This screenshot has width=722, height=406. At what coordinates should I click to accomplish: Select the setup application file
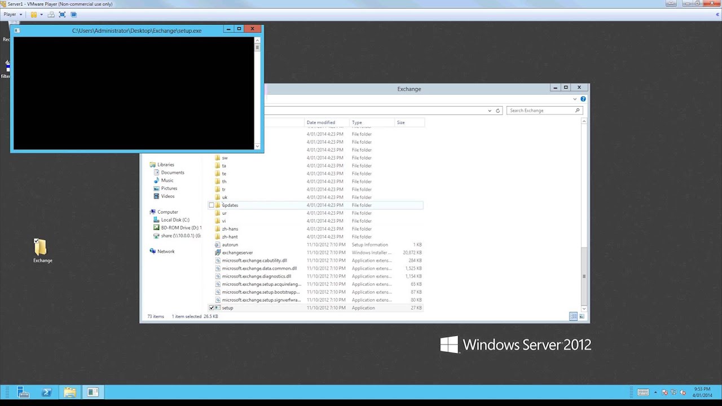tap(227, 308)
